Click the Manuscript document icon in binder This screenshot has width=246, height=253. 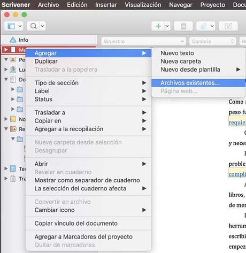13,50
